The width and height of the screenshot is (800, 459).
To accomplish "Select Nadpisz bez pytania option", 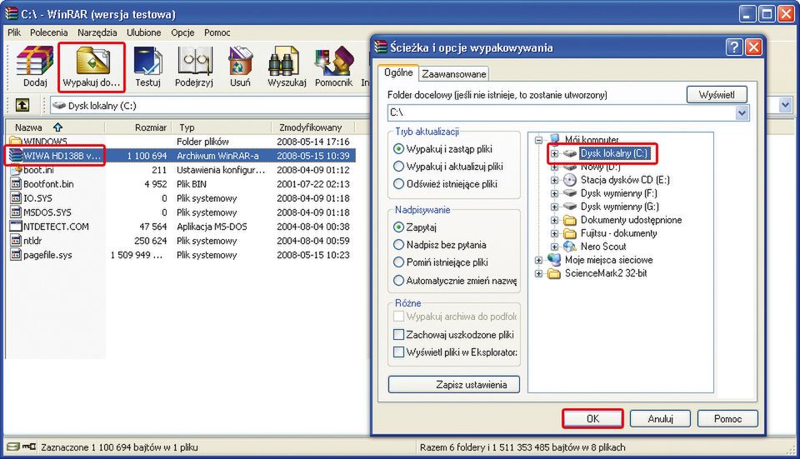I will 399,245.
